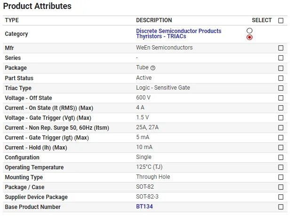The image size is (294, 216).
Task: Select the Thyristors - TRIACs radio button
Action: pos(249,37)
